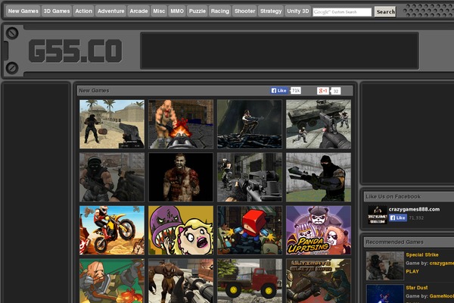Image resolution: width=454 pixels, height=303 pixels.
Task: Open the Special Strike game title link
Action: (x=422, y=255)
